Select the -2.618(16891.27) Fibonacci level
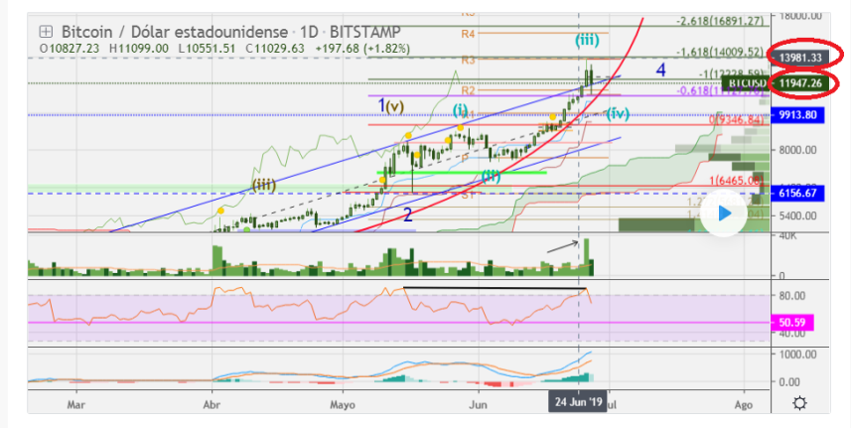Screen dimensions: 851x428 point(720,21)
